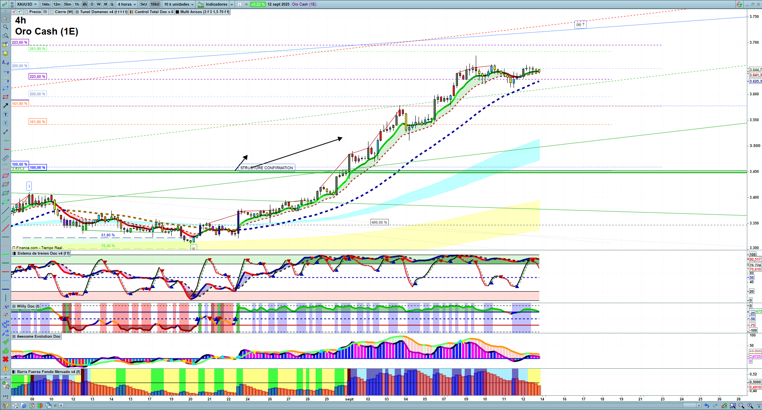This screenshot has height=410, width=762.
Task: Switch to the 1h timeframe
Action: click(77, 4)
